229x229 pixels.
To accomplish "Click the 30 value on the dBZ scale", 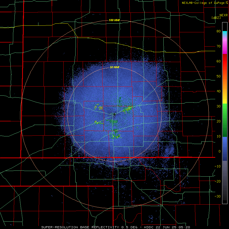I will tap(219, 106).
